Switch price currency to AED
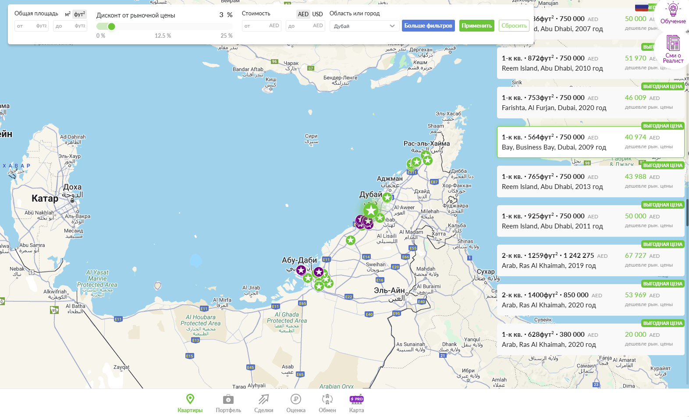Screen dimensions: 689x417 tap(303, 14)
